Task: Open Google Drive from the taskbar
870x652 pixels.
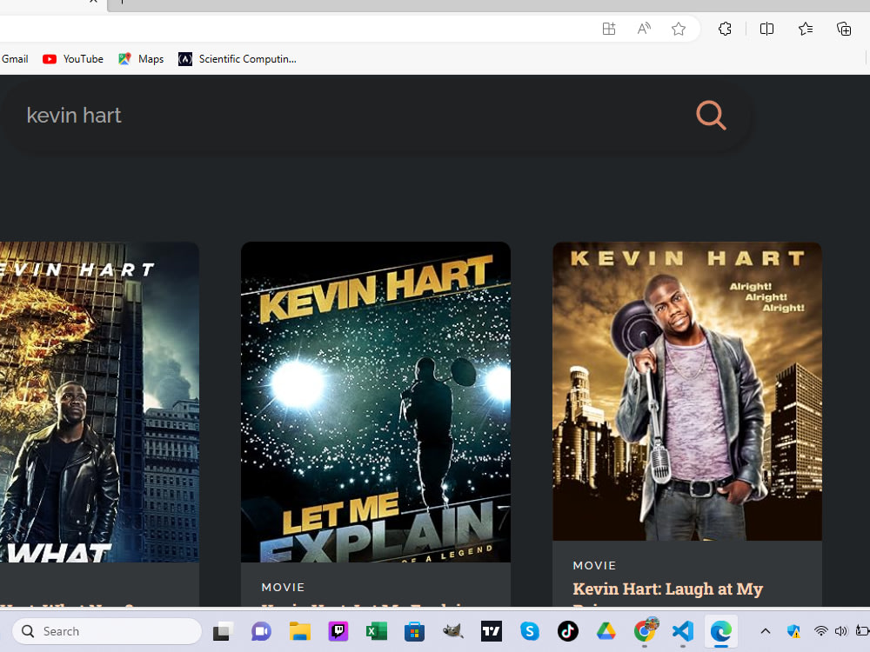Action: point(606,631)
